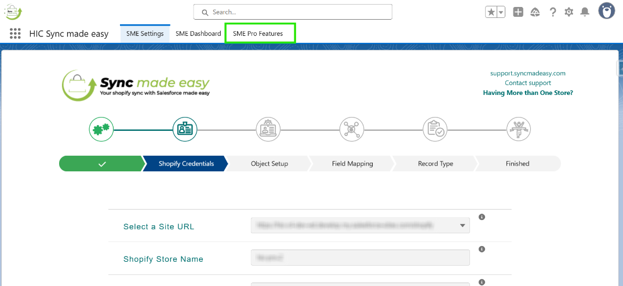Open the Select a Site URL dropdown
The height and width of the screenshot is (286, 623).
point(360,225)
